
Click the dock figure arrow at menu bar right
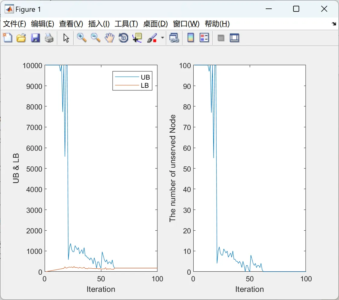pyautogui.click(x=334, y=24)
